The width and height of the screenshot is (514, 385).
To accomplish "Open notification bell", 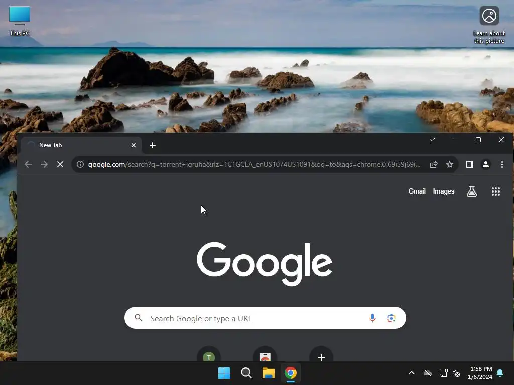I will click(x=500, y=373).
